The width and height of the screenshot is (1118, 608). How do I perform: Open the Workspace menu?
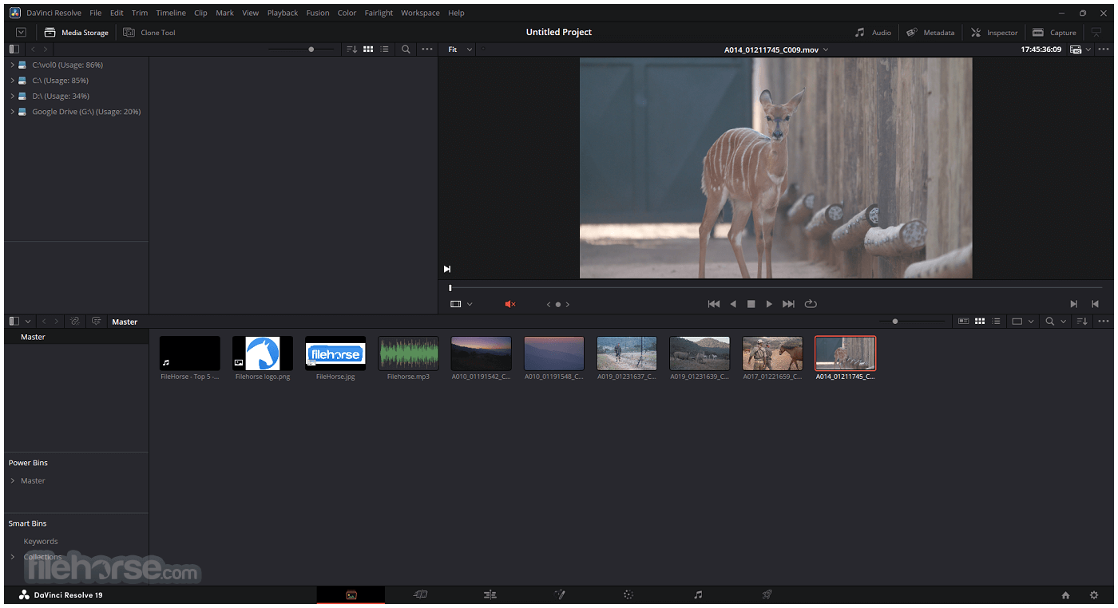[420, 13]
